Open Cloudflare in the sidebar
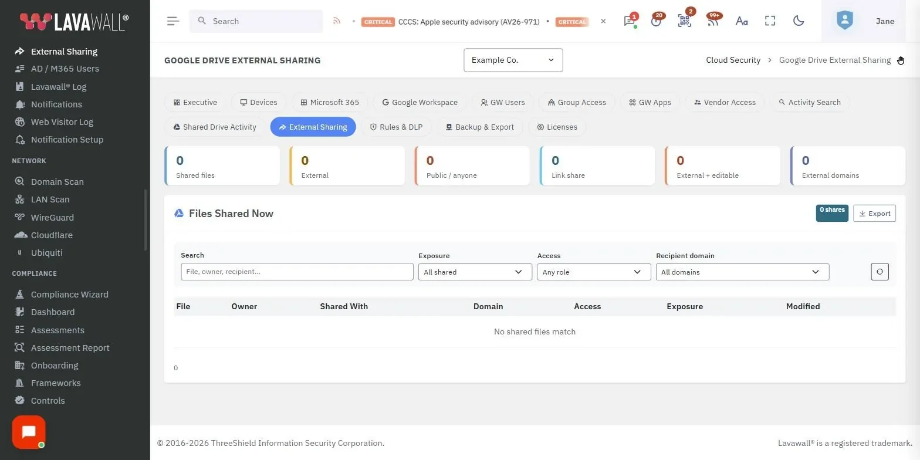Viewport: 920px width, 460px height. tap(52, 235)
